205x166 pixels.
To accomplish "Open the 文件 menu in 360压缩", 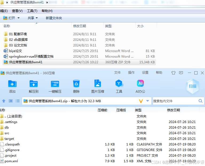I will pos(117,73).
